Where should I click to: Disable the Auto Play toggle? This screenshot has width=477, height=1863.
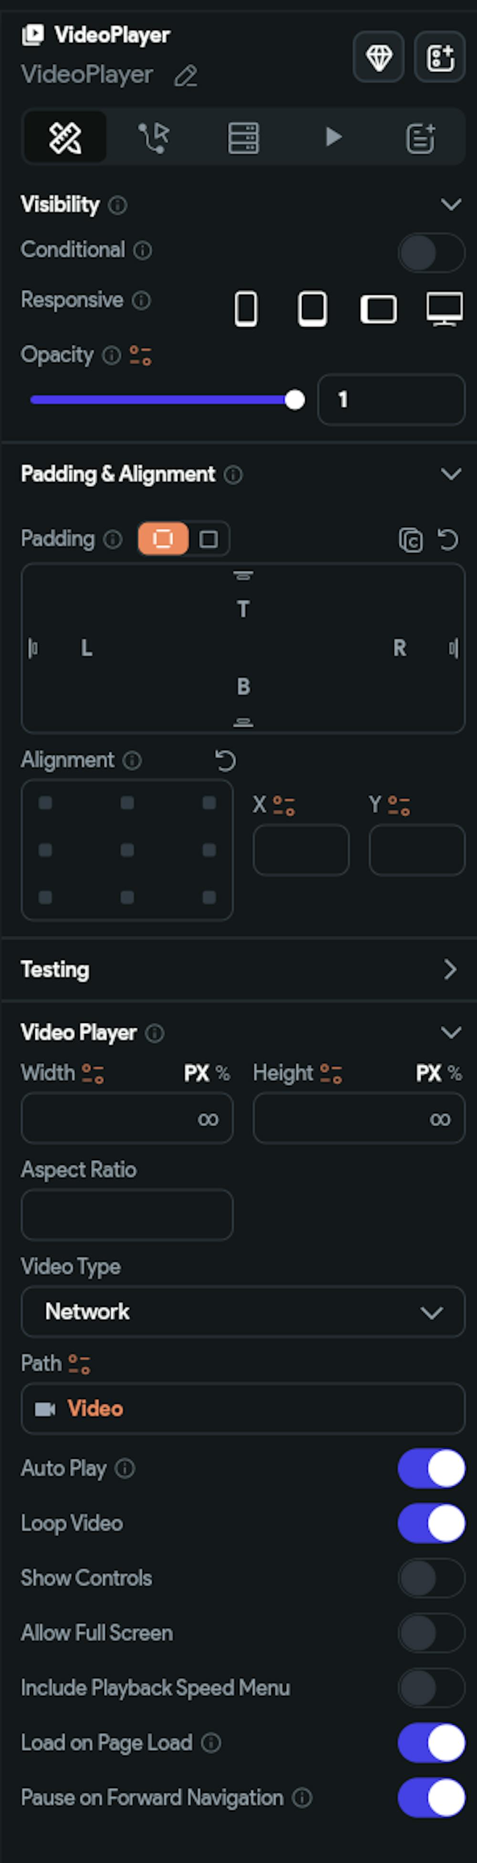pos(431,1468)
